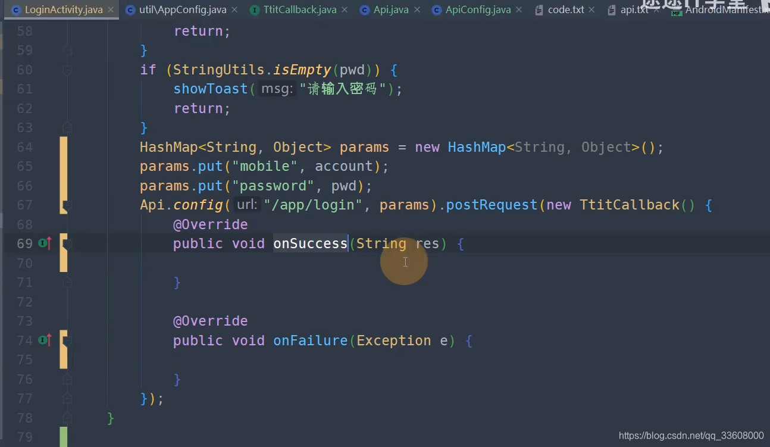Click the fold end marker at line 71
Image resolution: width=770 pixels, height=447 pixels.
point(67,282)
